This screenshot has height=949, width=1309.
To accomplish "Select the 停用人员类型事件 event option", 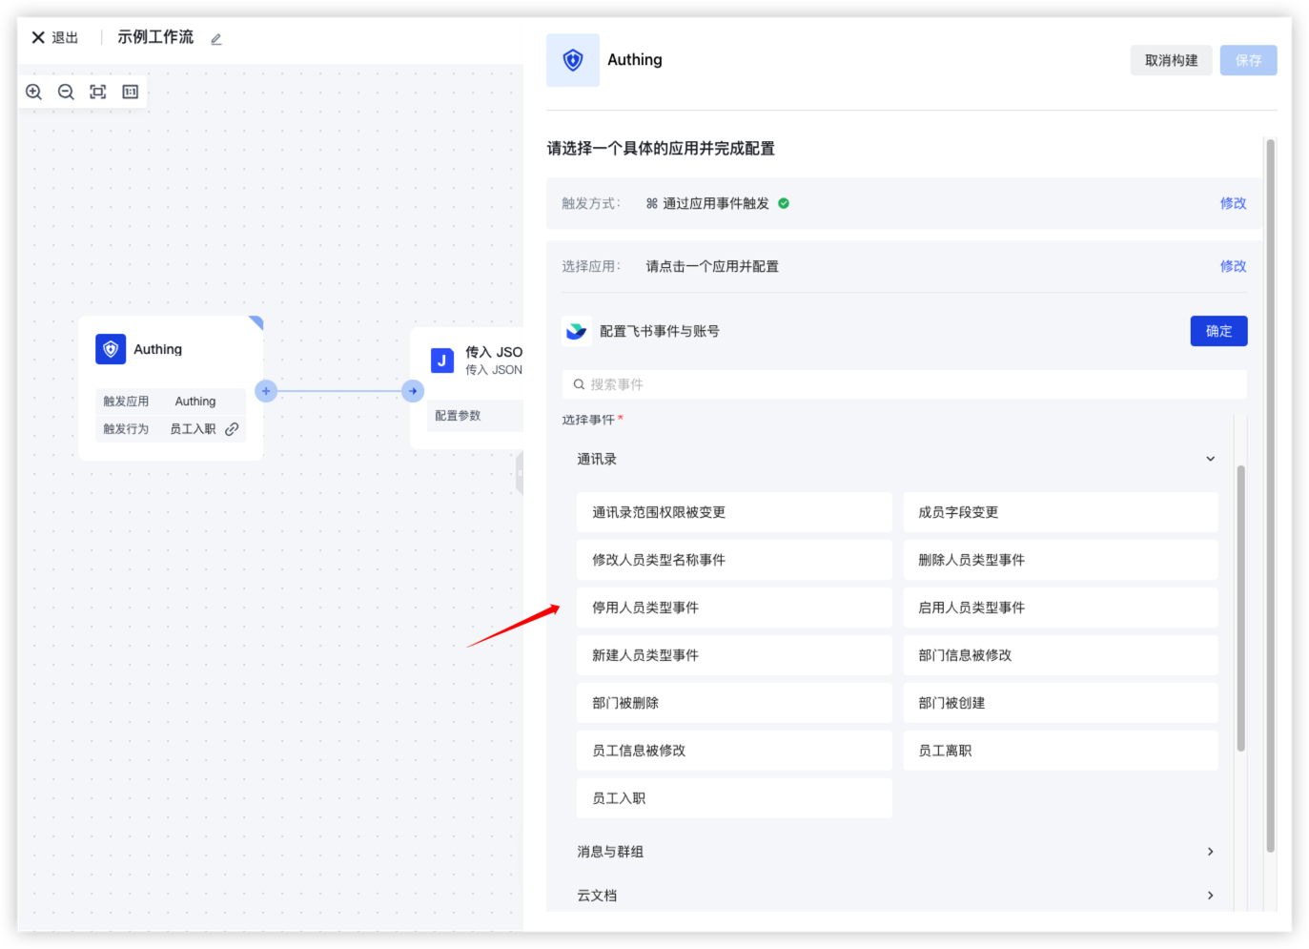I will 734,608.
